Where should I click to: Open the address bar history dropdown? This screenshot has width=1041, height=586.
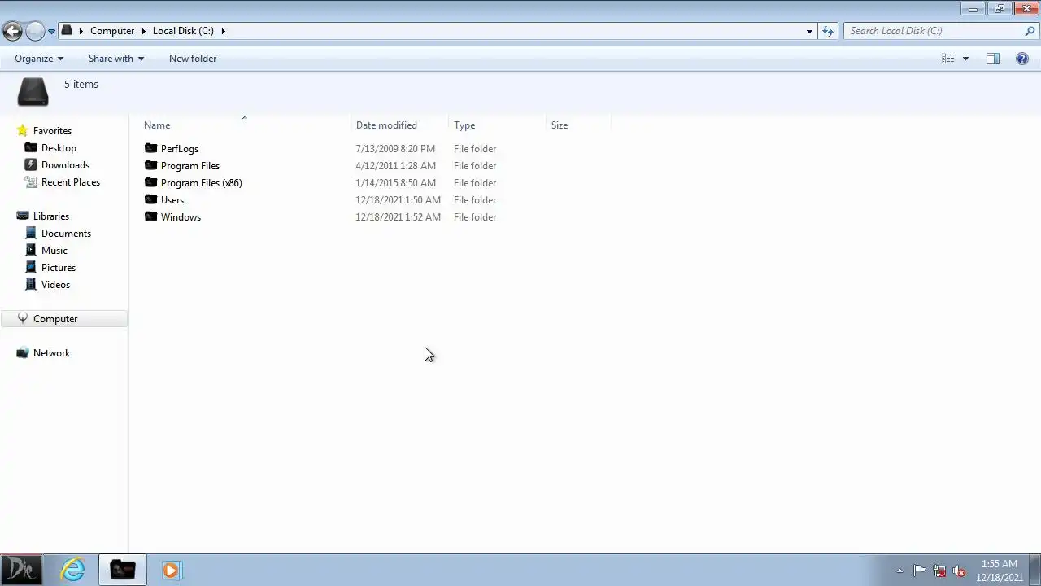809,31
